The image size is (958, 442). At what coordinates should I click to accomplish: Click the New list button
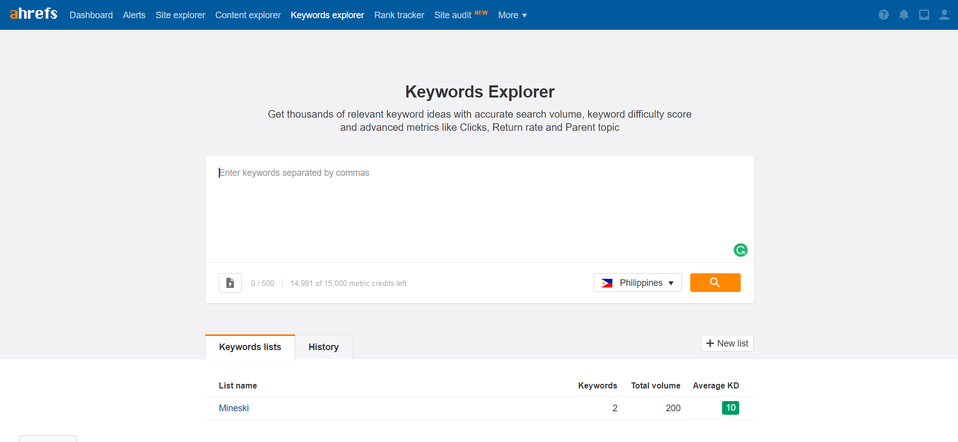(x=727, y=343)
